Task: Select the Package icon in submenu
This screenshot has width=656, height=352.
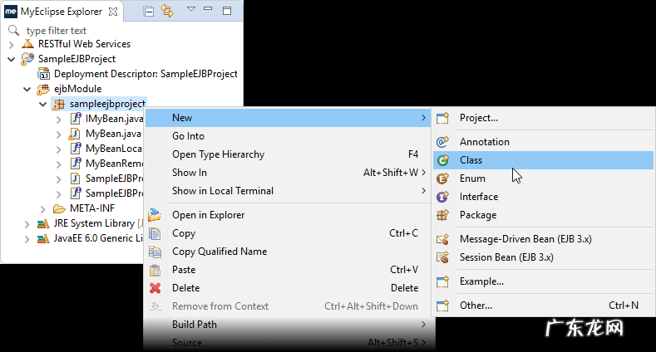Action: pyautogui.click(x=443, y=215)
